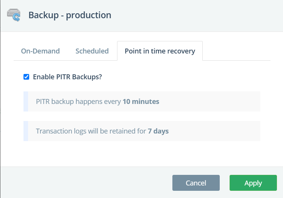Click the bold "7 days" retention text
Viewport: 283px width, 198px height.
(158, 131)
